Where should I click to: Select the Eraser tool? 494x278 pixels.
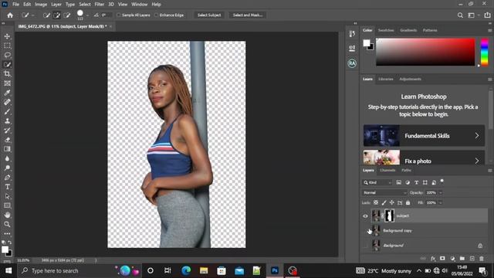(x=7, y=140)
